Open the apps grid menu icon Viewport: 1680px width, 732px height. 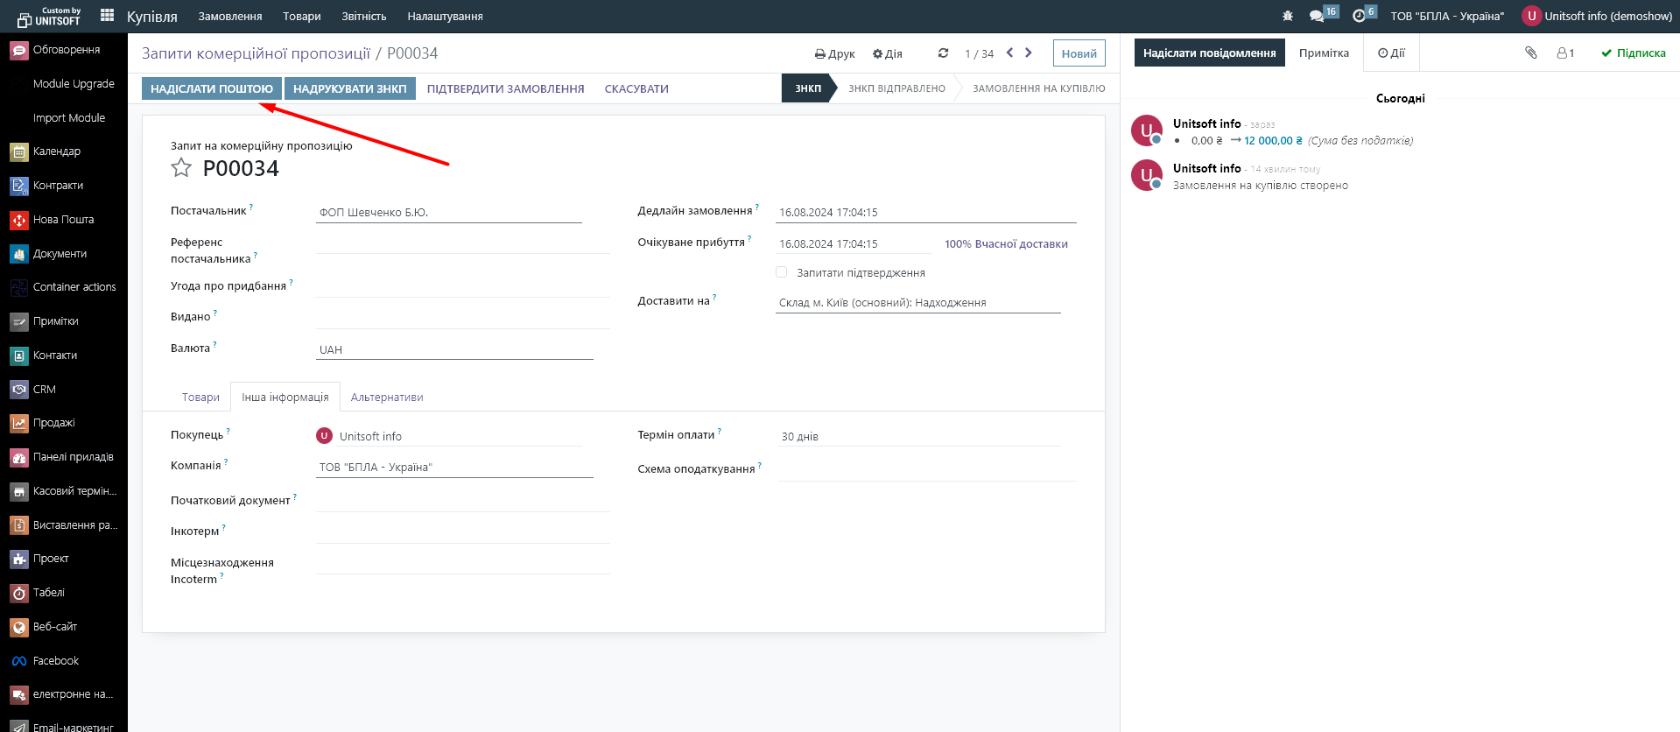(x=107, y=15)
